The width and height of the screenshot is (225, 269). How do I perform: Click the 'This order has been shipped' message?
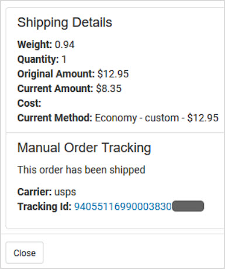[x=81, y=170]
